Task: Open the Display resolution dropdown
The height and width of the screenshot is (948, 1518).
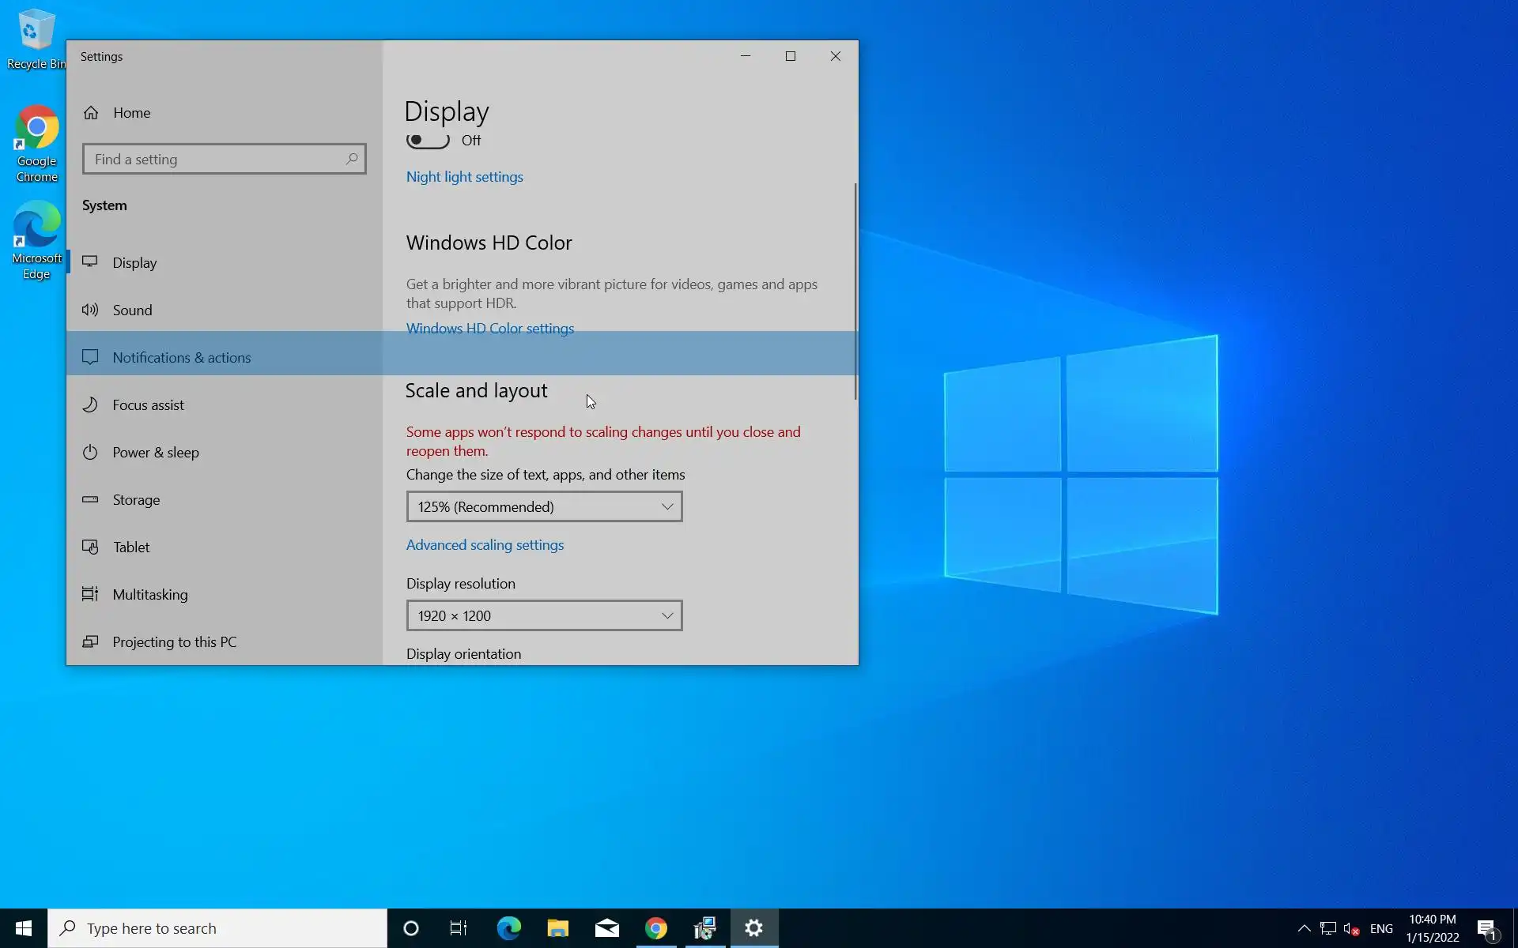Action: coord(544,615)
